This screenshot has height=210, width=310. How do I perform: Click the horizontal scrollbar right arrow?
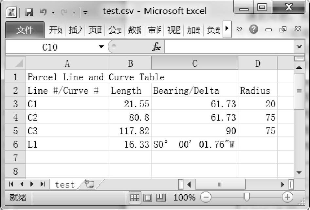(282, 185)
